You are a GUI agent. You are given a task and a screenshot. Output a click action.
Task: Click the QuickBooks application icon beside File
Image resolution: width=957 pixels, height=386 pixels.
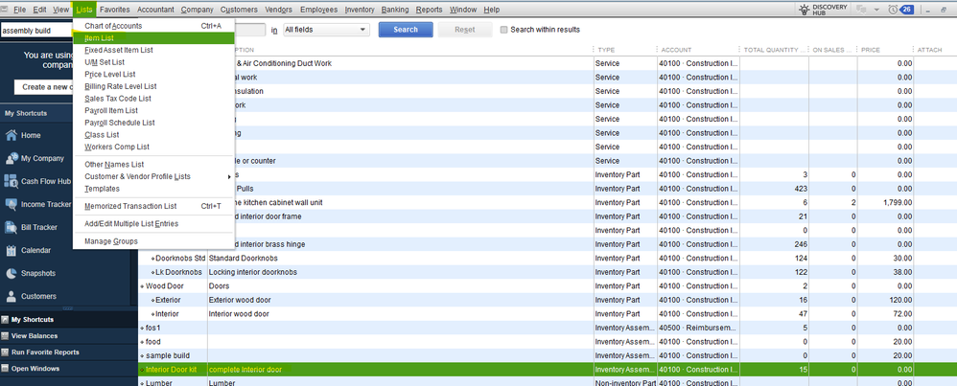tap(5, 10)
